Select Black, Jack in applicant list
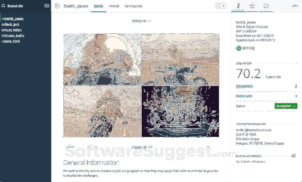 click(x=12, y=25)
